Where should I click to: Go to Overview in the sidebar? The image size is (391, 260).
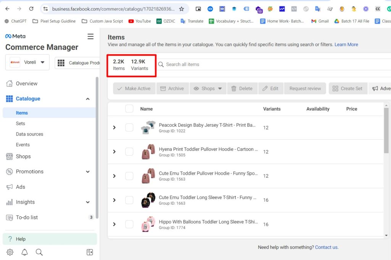[x=27, y=83]
